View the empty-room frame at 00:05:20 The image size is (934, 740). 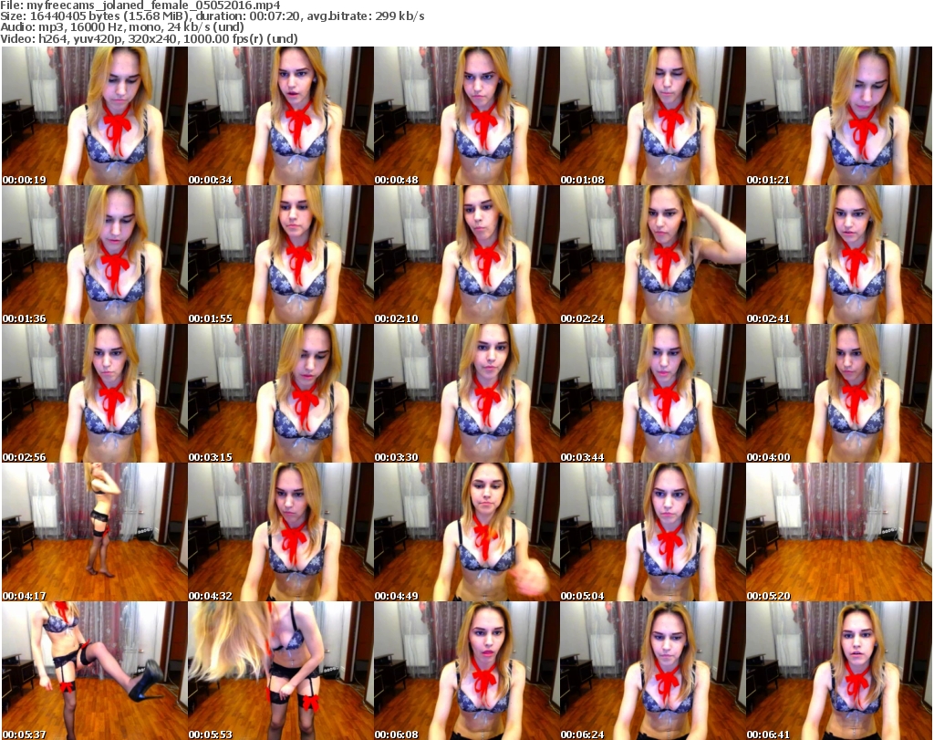839,532
